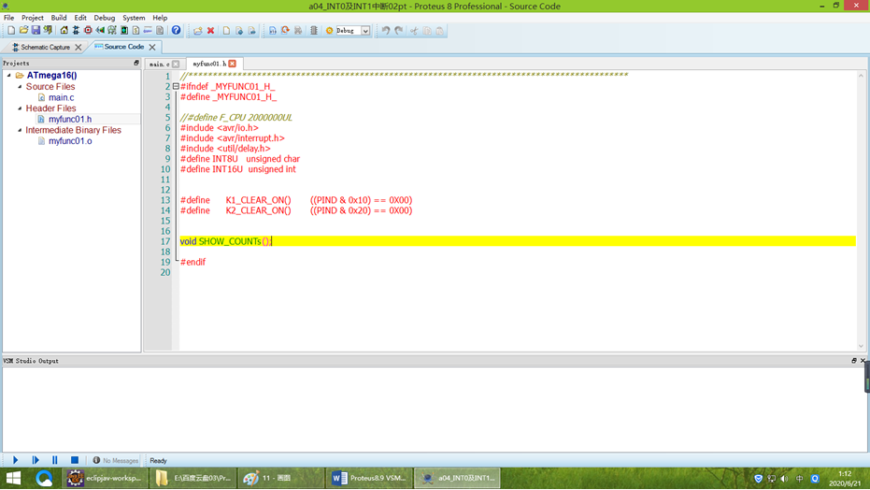Open the Help menu

(160, 18)
